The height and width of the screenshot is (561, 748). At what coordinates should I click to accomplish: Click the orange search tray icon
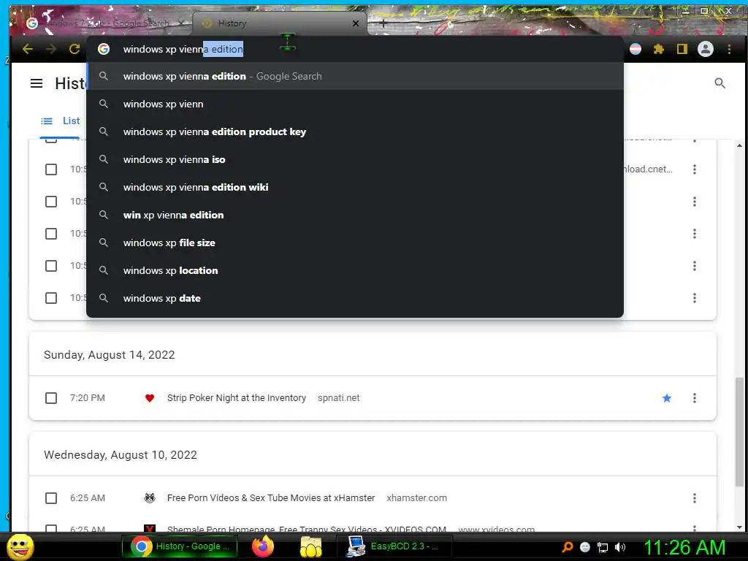[x=567, y=547]
